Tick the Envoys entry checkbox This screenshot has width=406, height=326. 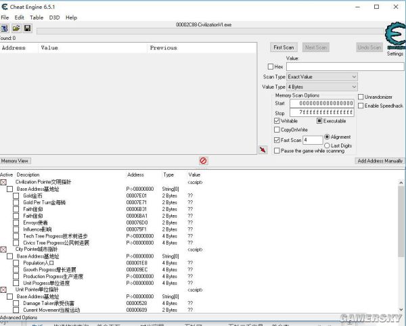[x=16, y=223]
